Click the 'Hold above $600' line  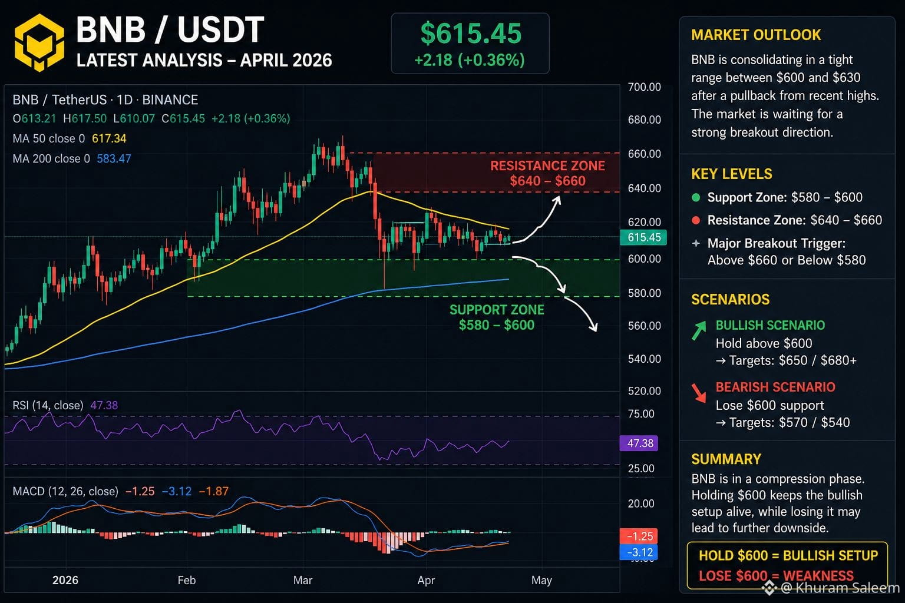764,343
